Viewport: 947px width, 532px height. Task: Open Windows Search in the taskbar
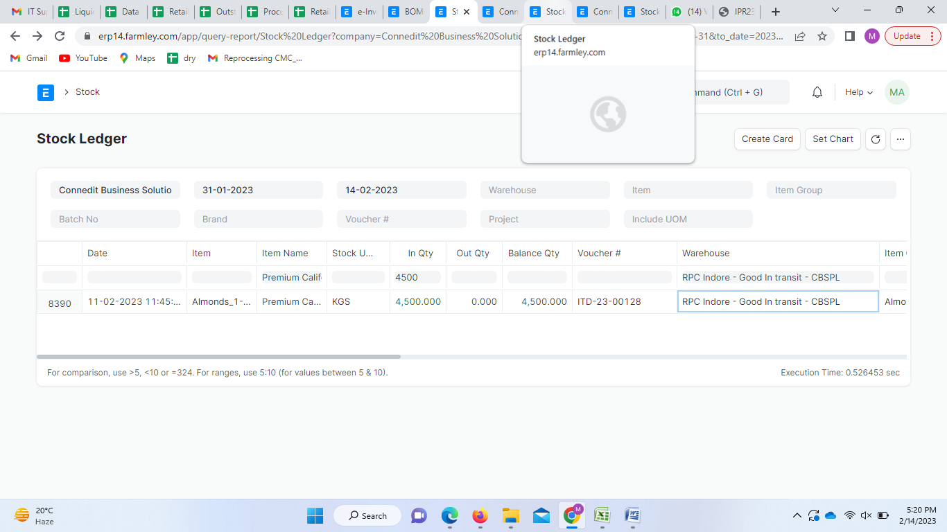pos(367,515)
